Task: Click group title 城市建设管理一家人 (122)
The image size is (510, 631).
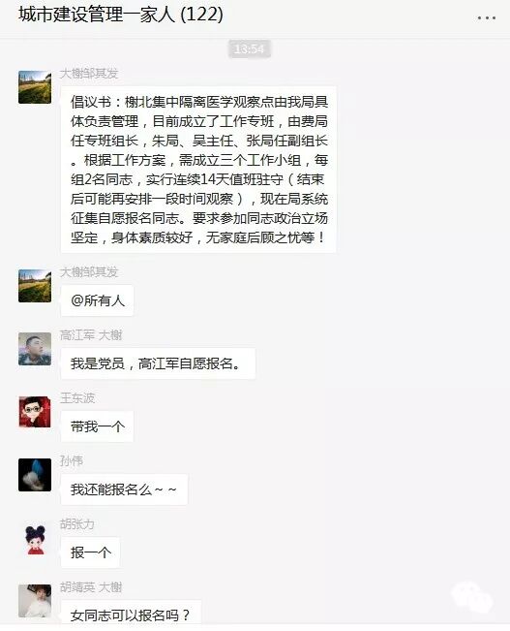Action: (121, 15)
